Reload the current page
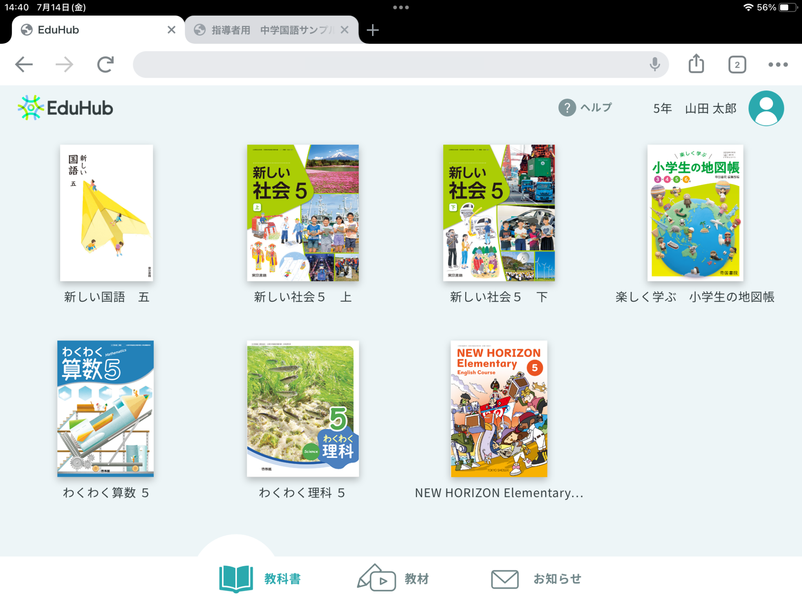Screen dimensions: 802x601 click(105, 65)
